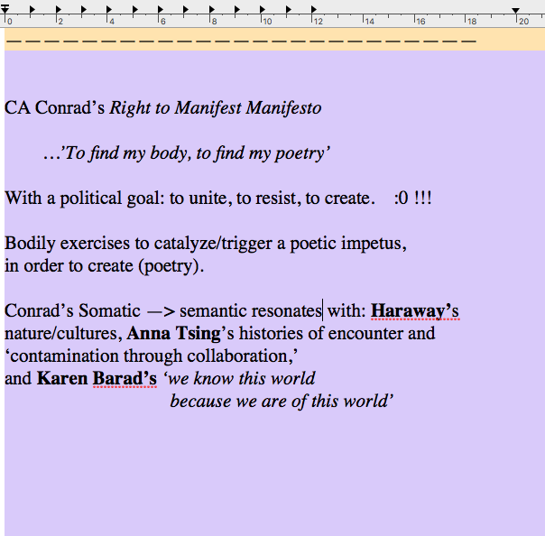Place cursor in "Right to Manifest Manifesto" title
Image resolution: width=545 pixels, height=536 pixels.
click(x=215, y=108)
